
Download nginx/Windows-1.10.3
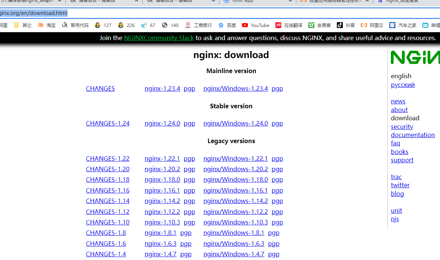point(236,223)
